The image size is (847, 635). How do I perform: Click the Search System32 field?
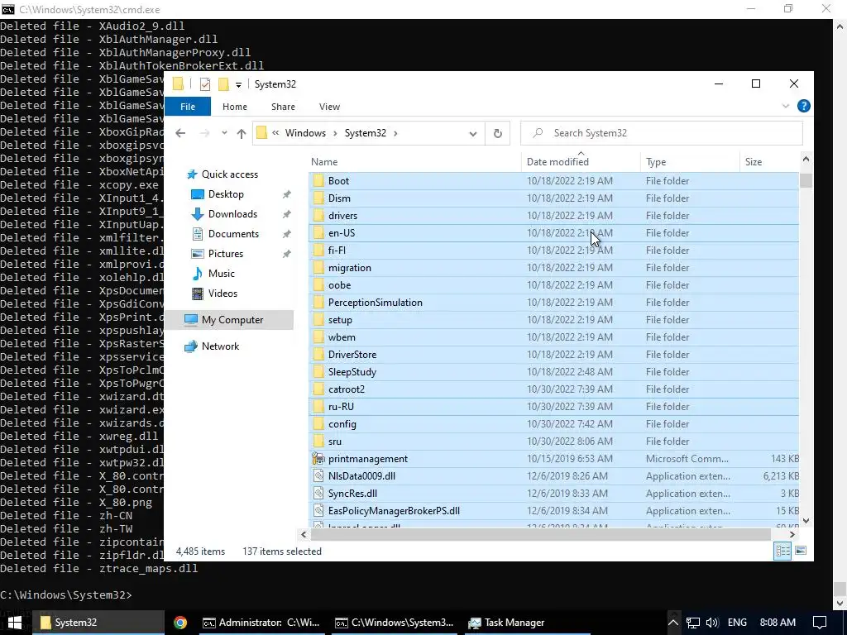pos(662,133)
